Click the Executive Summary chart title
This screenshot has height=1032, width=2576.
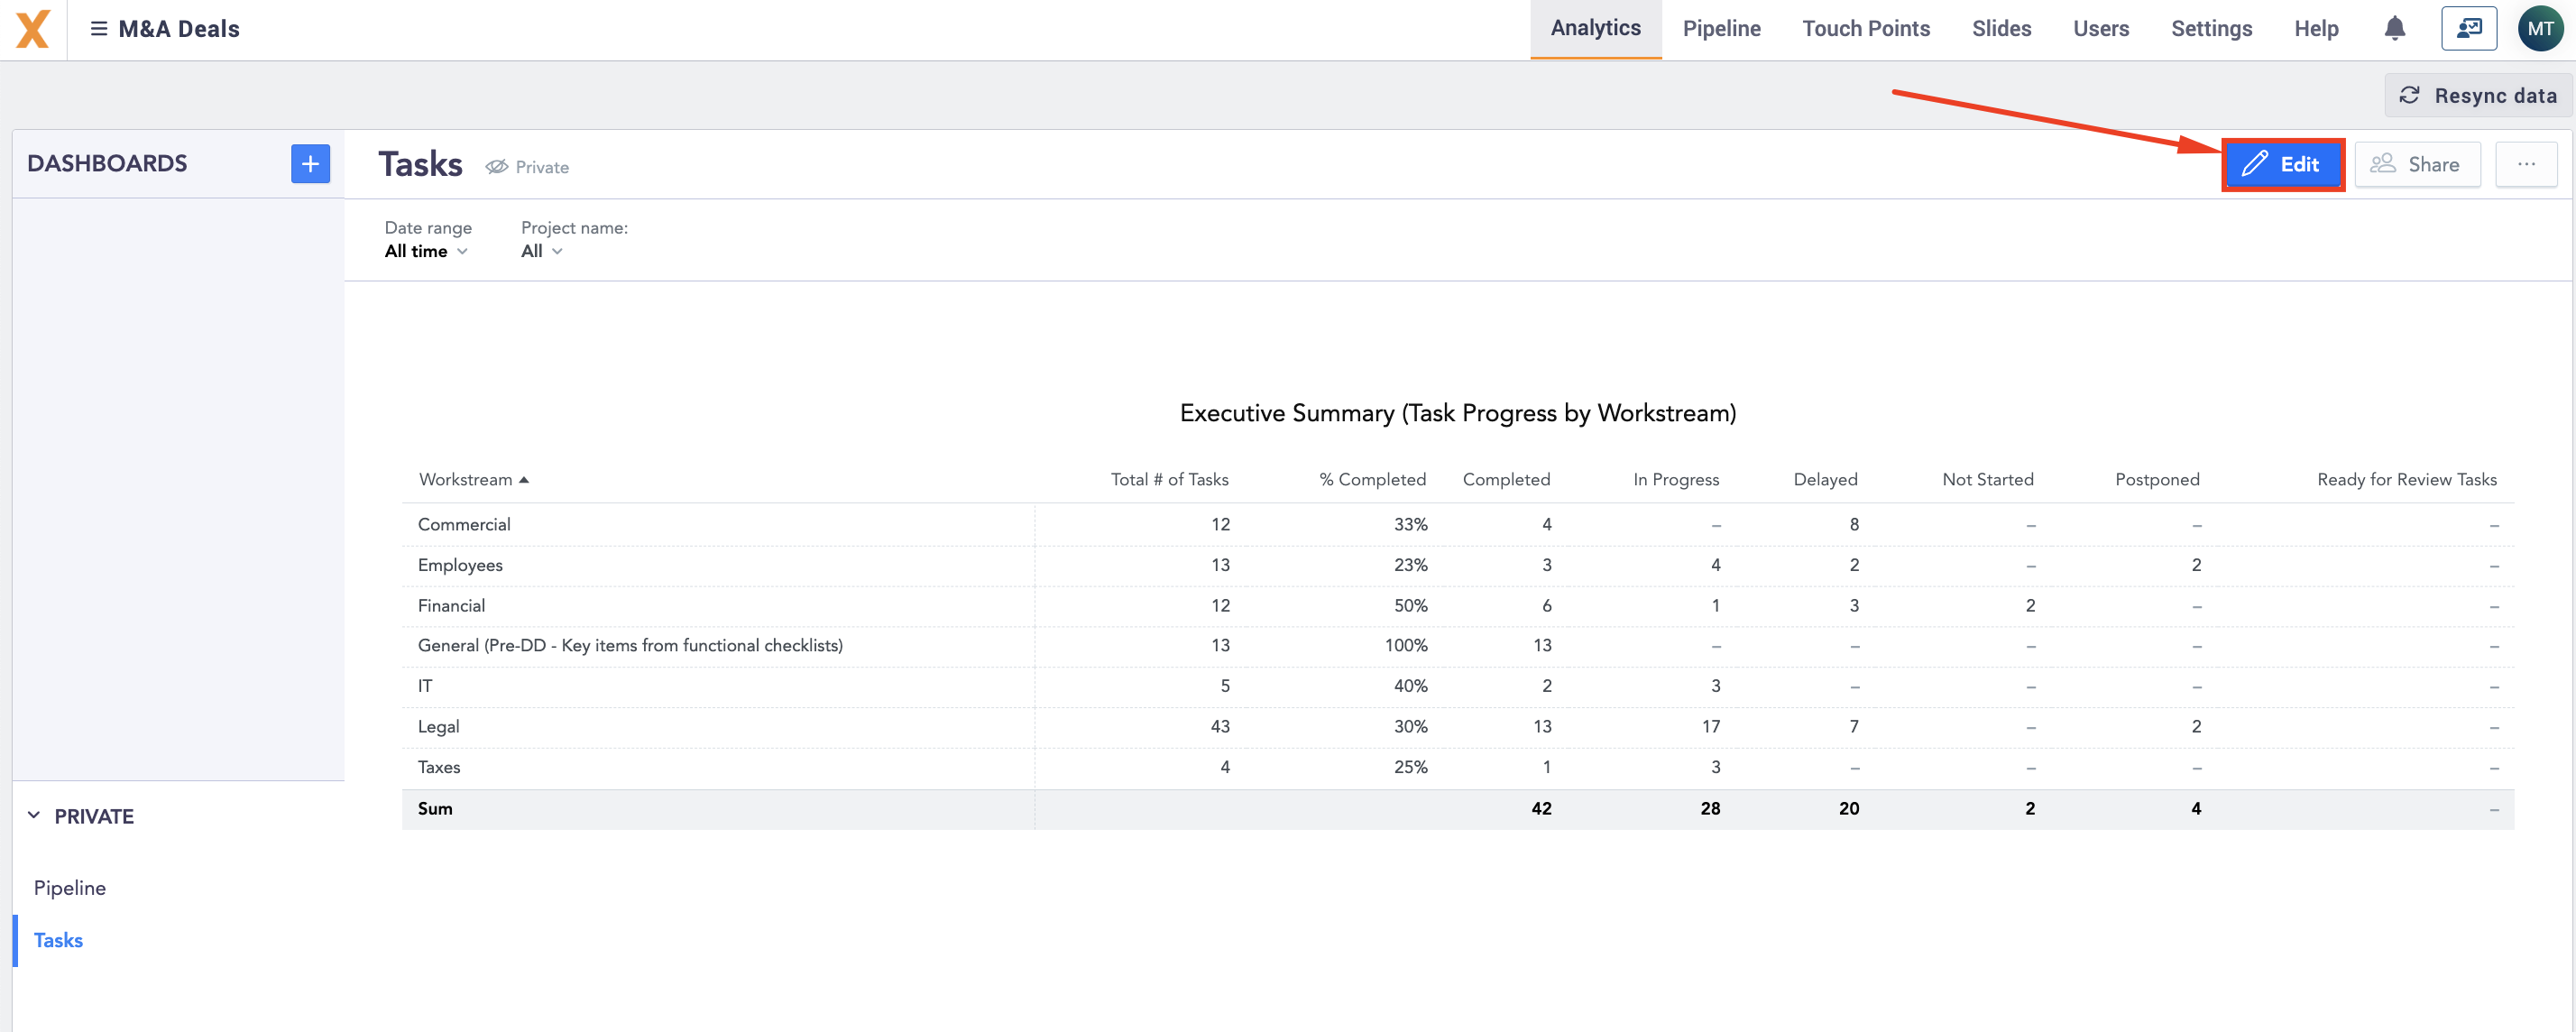point(1457,413)
